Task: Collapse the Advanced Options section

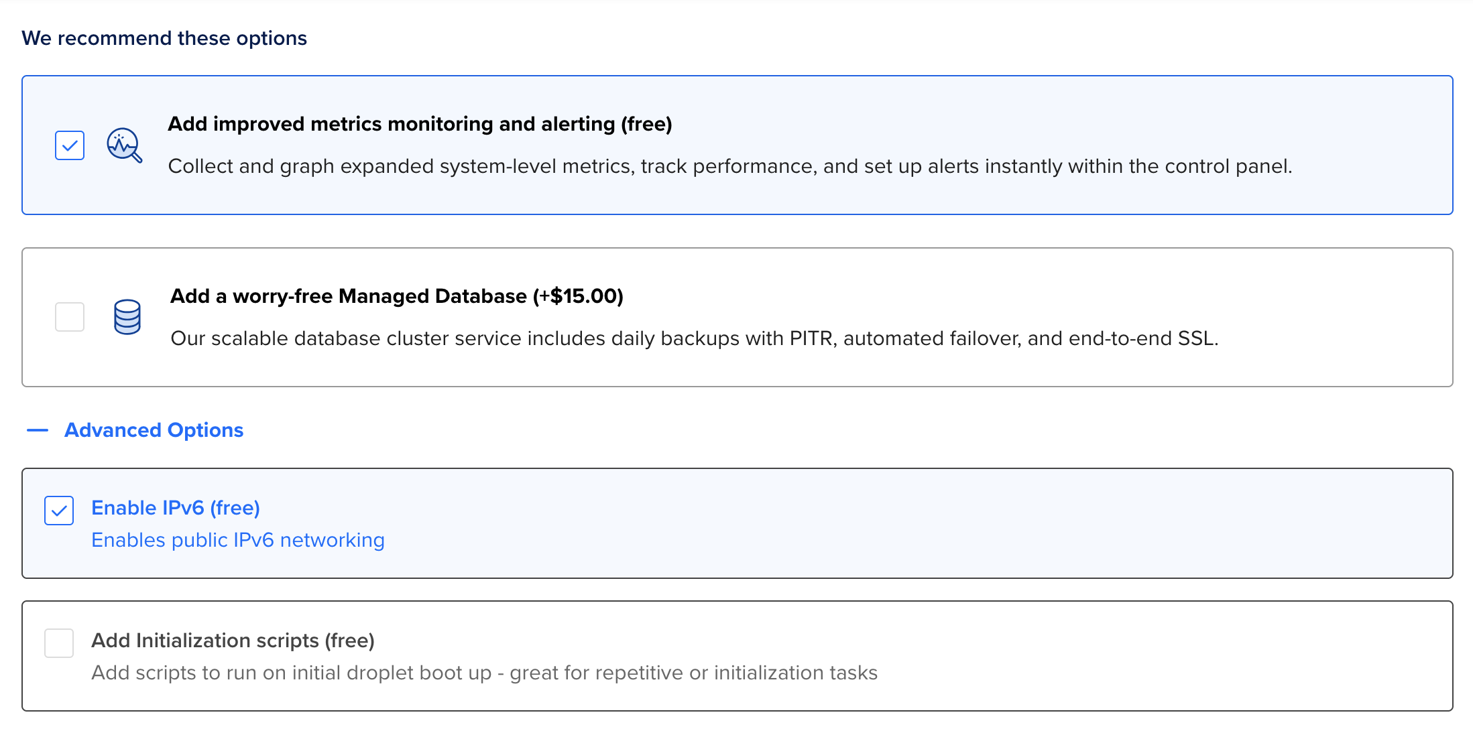Action: (x=154, y=430)
